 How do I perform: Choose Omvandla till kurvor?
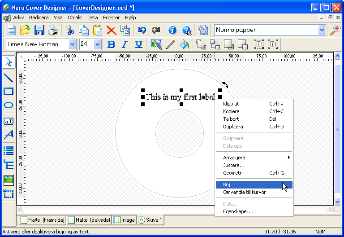click(254, 193)
